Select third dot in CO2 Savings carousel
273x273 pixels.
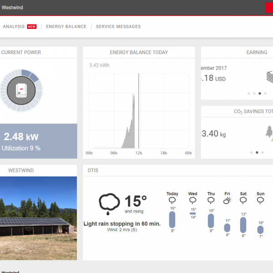pos(263,152)
